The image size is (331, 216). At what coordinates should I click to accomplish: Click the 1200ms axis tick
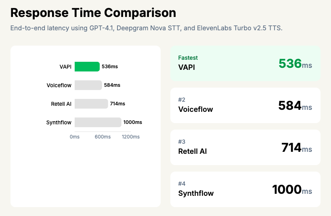click(130, 137)
